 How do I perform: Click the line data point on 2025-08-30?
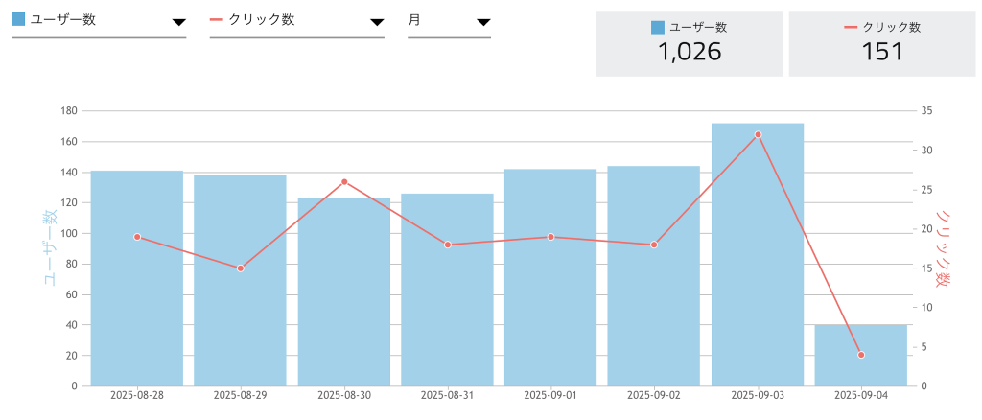coord(344,182)
